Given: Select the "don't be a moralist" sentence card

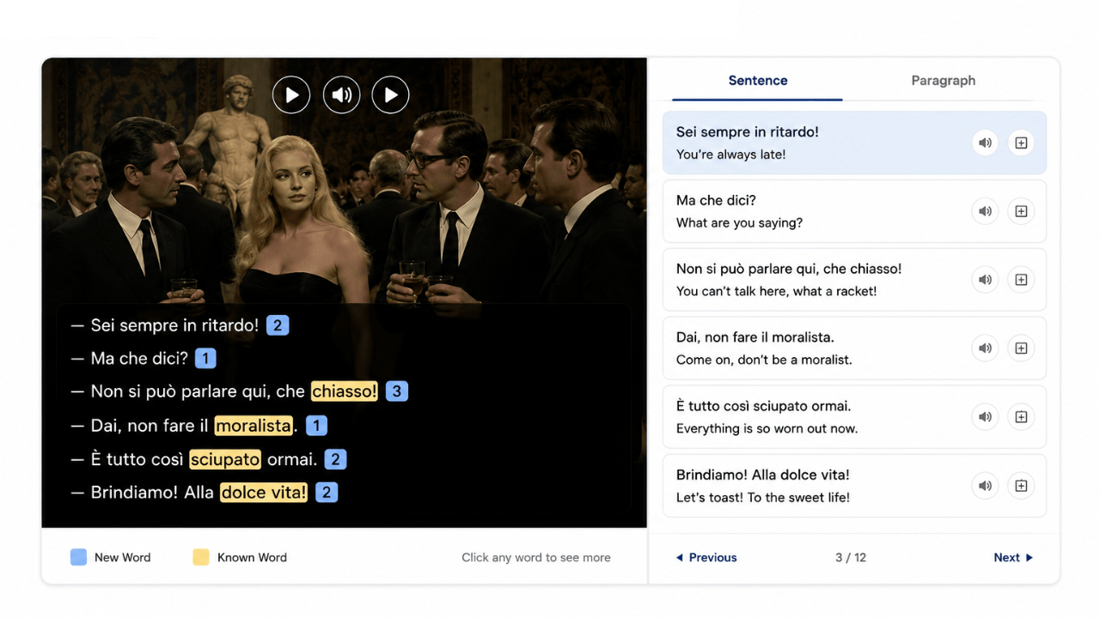Looking at the screenshot, I should (854, 348).
